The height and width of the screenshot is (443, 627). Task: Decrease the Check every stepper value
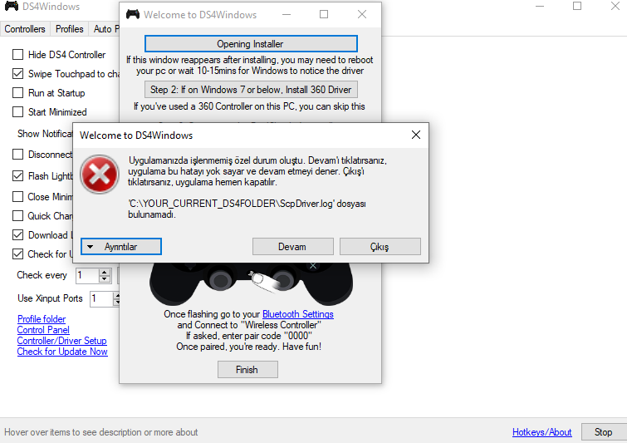pyautogui.click(x=105, y=279)
